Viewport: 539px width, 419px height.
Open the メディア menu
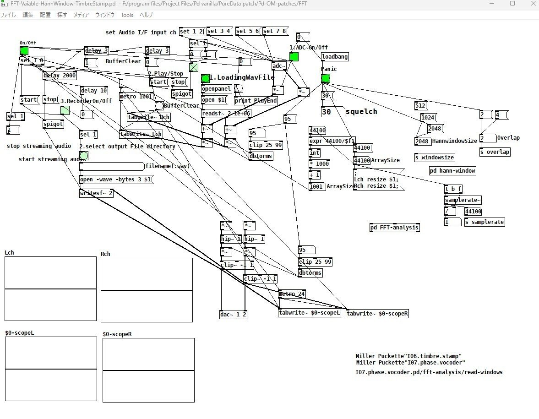81,15
